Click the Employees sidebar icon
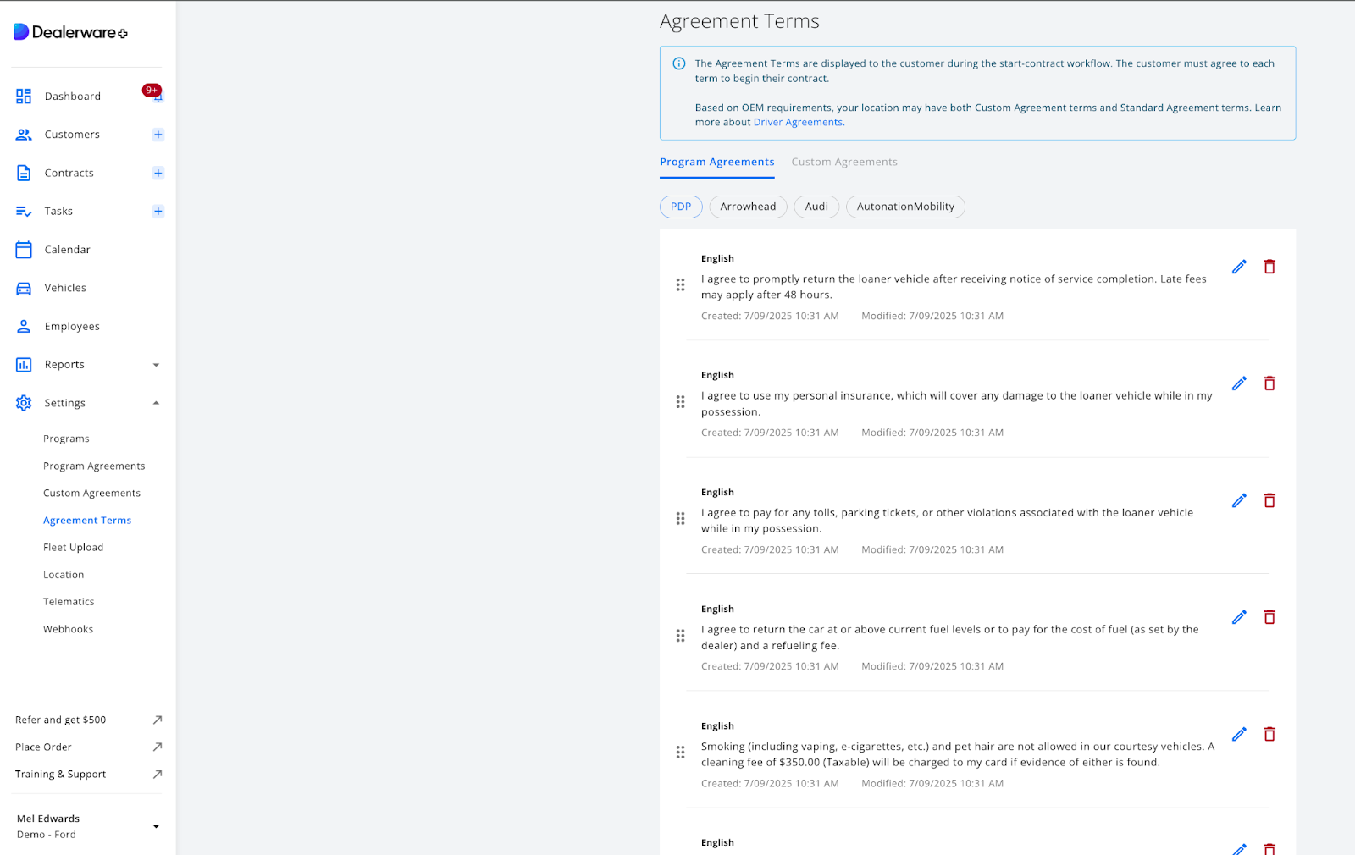Image resolution: width=1355 pixels, height=855 pixels. tap(23, 326)
